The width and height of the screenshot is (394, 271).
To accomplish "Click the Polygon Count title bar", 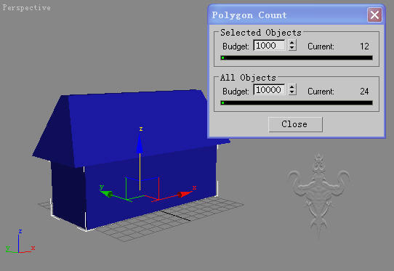I will pyautogui.click(x=289, y=15).
